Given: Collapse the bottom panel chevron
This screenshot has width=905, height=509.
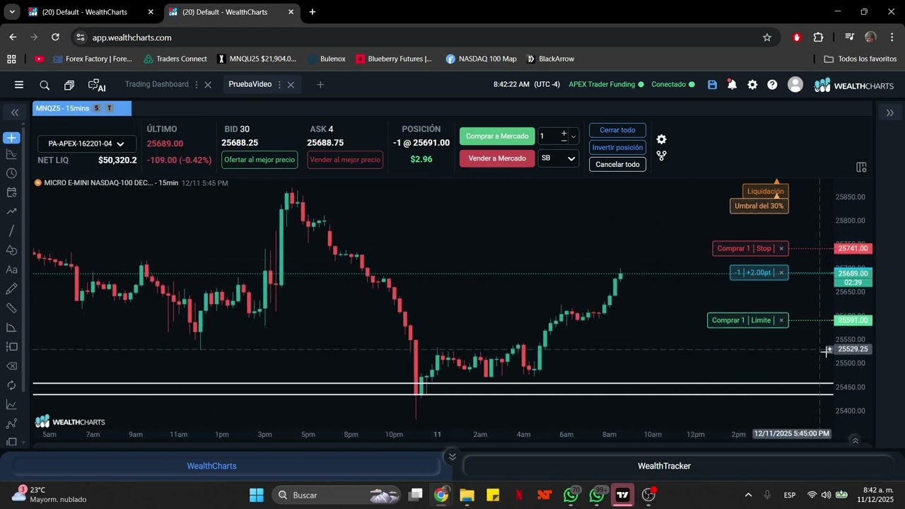Looking at the screenshot, I should click(452, 456).
